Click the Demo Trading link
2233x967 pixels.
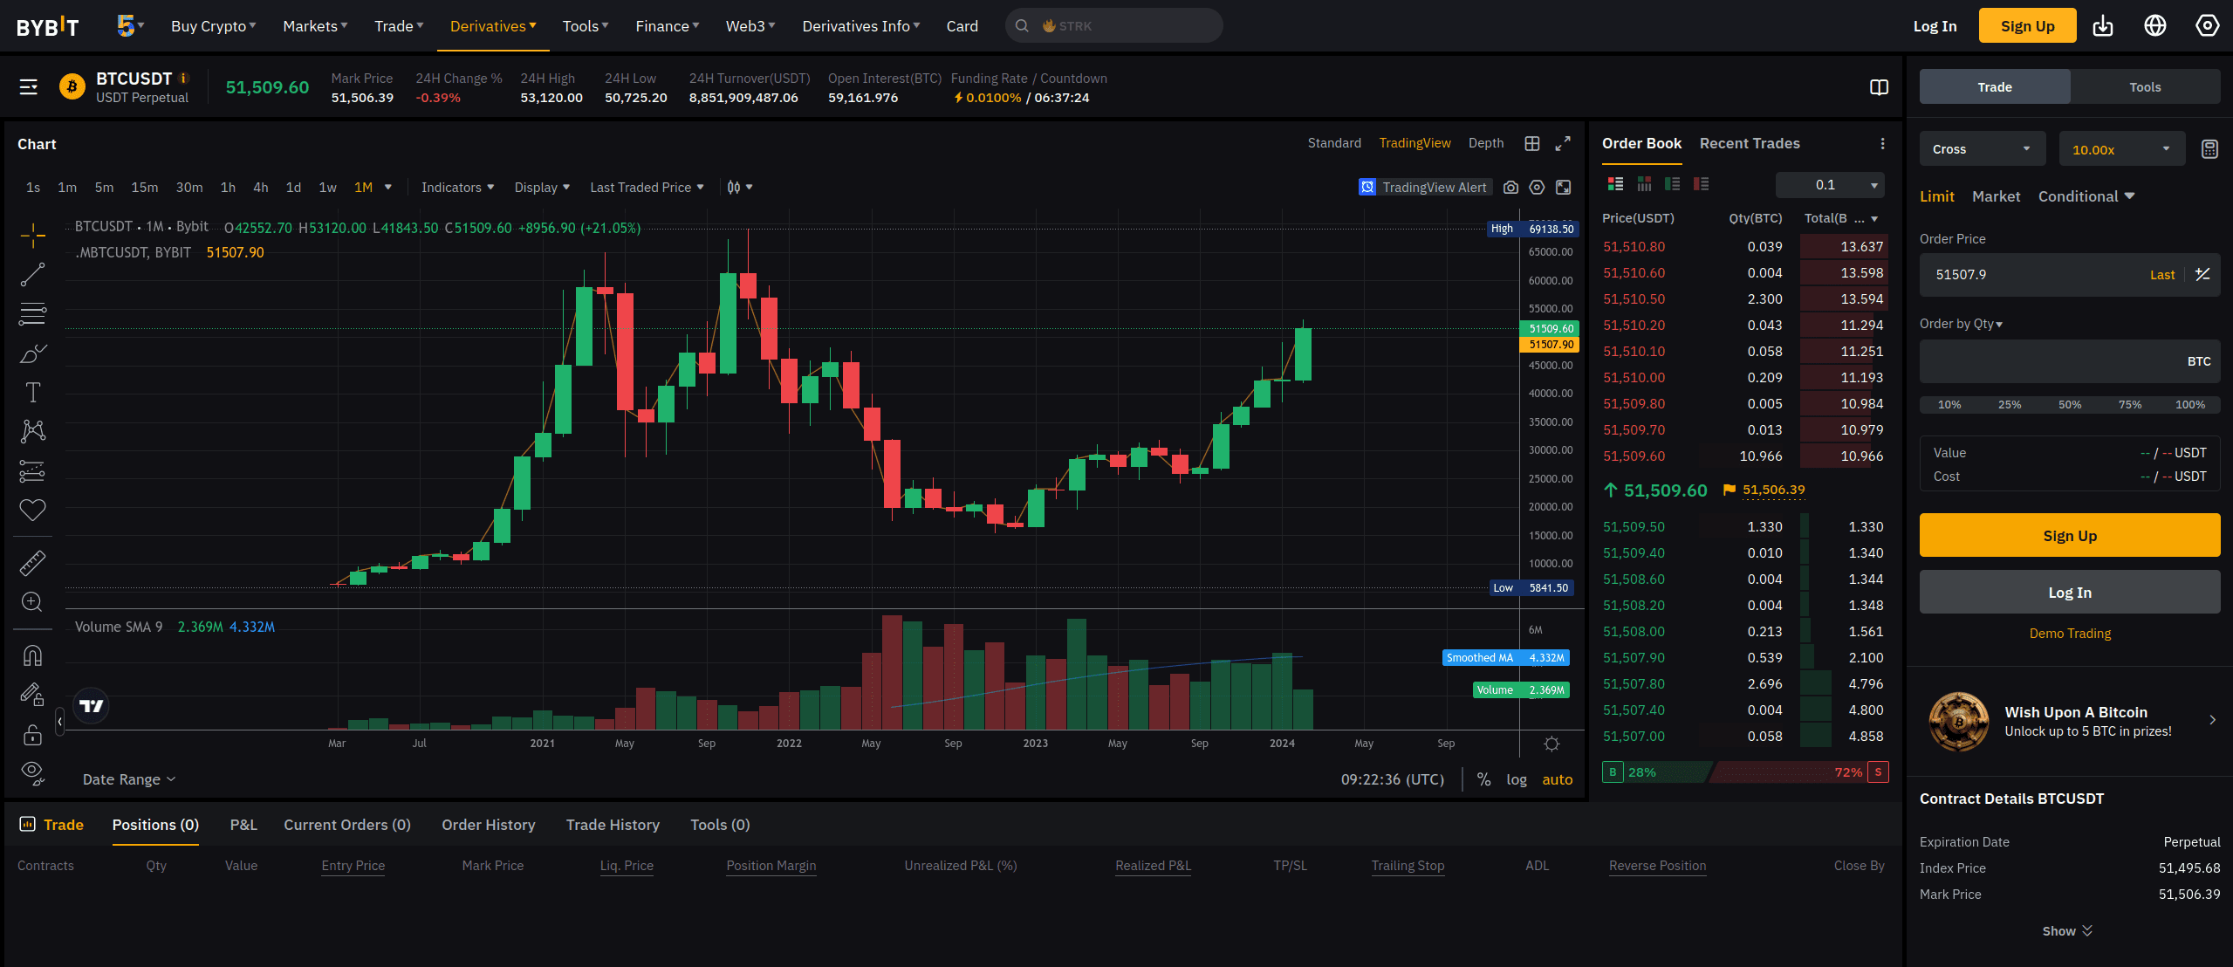click(x=2069, y=633)
